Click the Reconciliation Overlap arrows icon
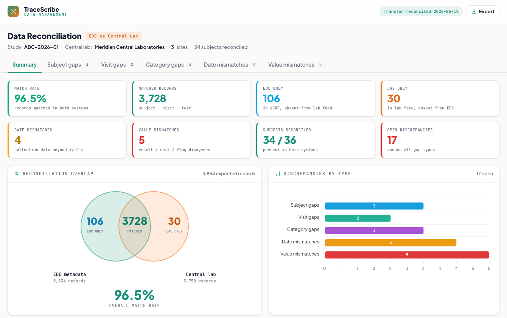The height and width of the screenshot is (318, 507). 17,174
